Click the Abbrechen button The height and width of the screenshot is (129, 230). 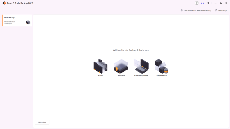click(x=42, y=122)
